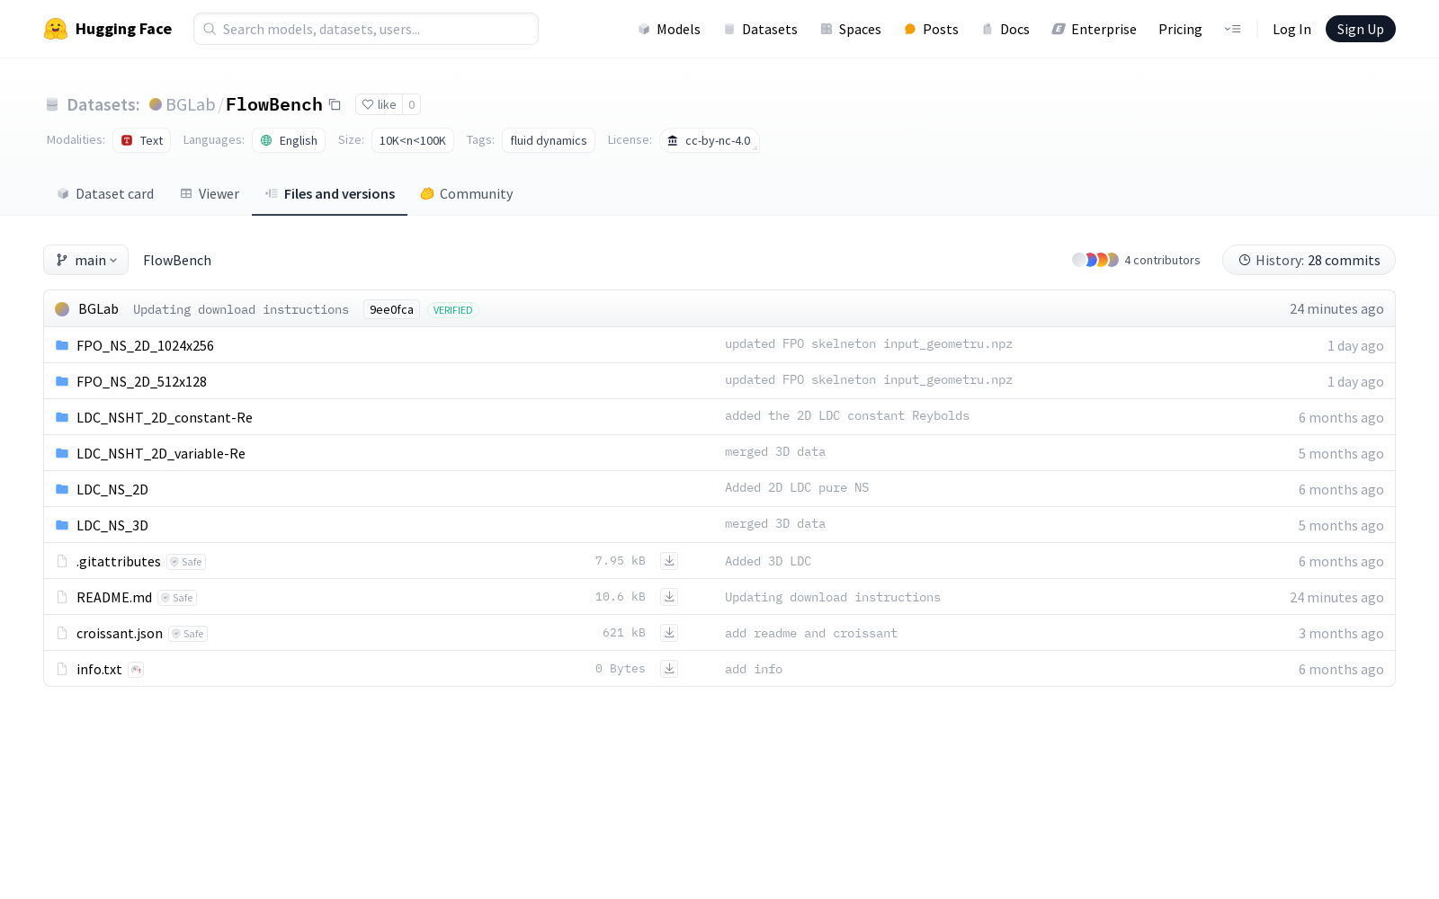This screenshot has width=1439, height=899.
Task: Download the .gitattributes file
Action: click(x=669, y=561)
